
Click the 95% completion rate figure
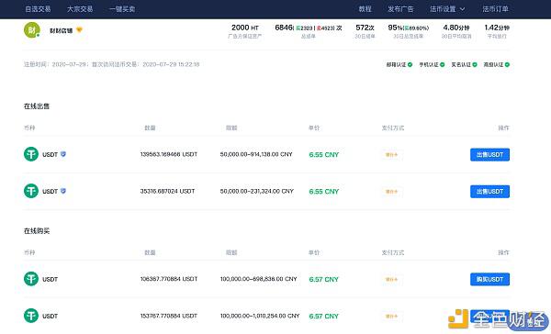click(395, 28)
